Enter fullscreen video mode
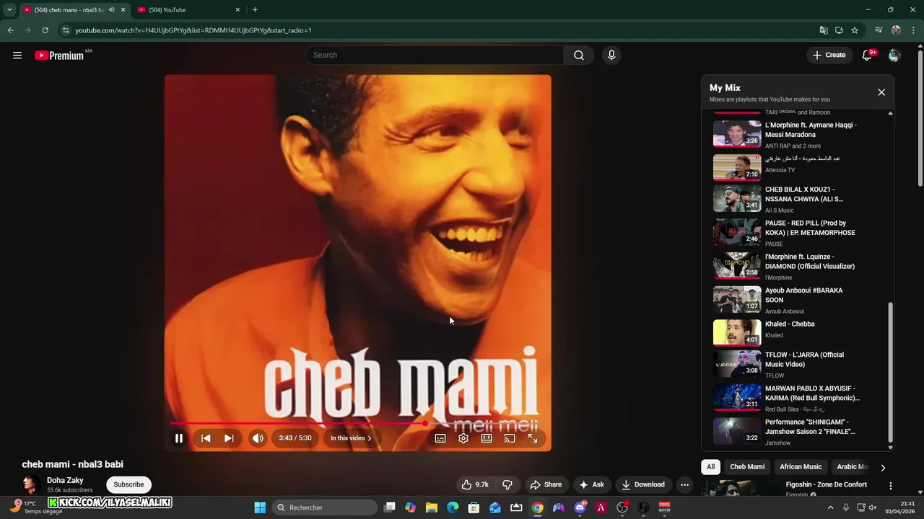The height and width of the screenshot is (519, 924). tap(533, 438)
